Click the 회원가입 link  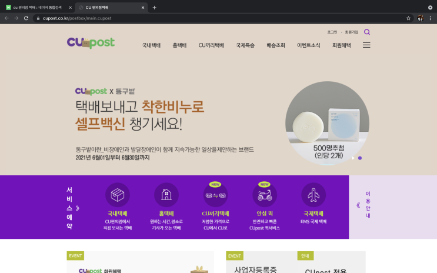coord(351,32)
